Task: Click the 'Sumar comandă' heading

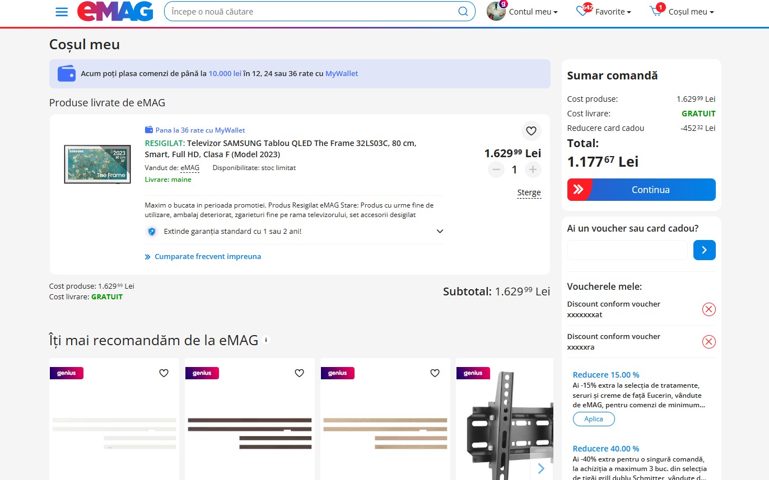Action: click(612, 76)
